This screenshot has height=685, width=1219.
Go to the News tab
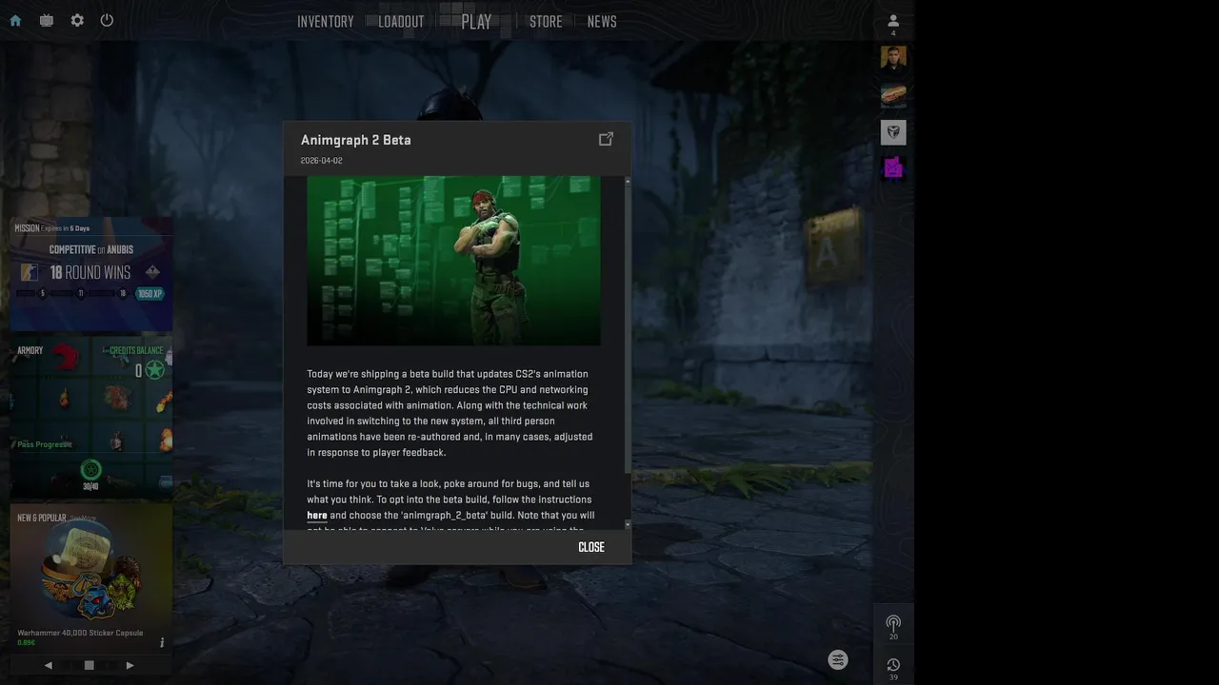click(x=602, y=21)
